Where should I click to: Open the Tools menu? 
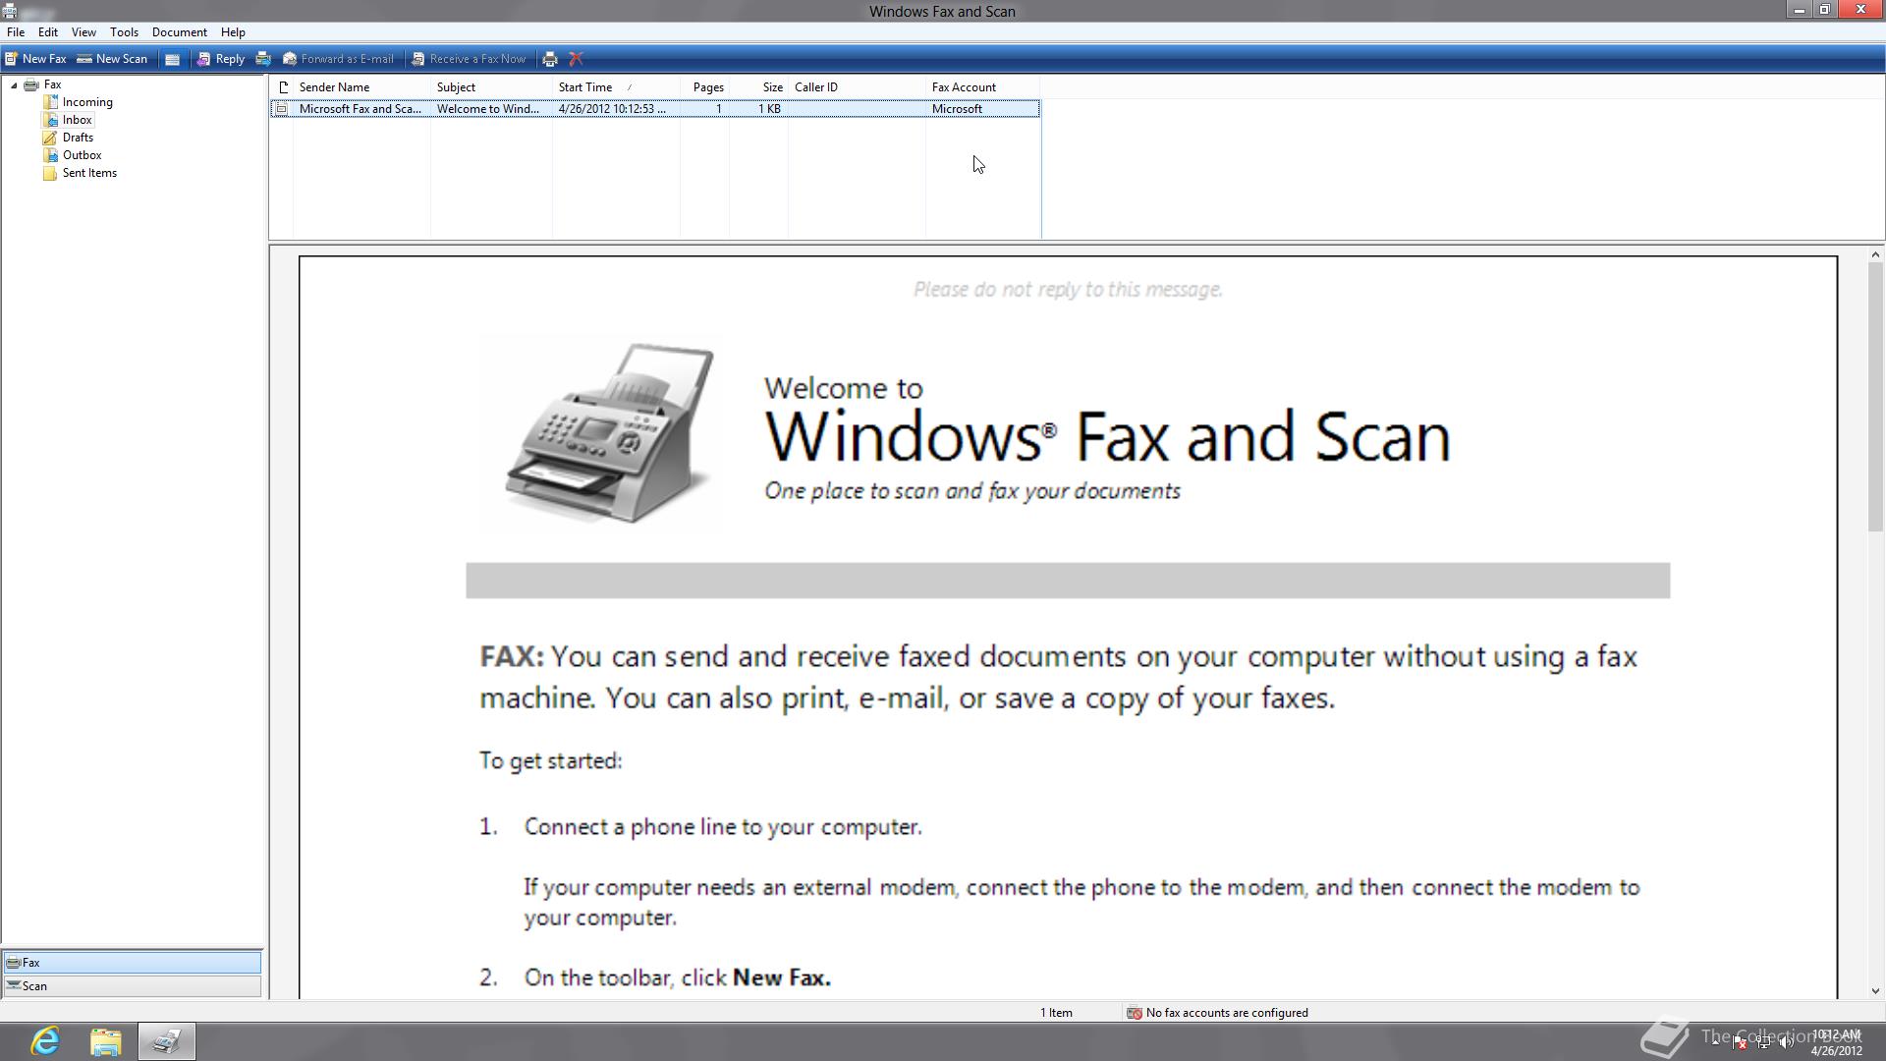pyautogui.click(x=124, y=32)
